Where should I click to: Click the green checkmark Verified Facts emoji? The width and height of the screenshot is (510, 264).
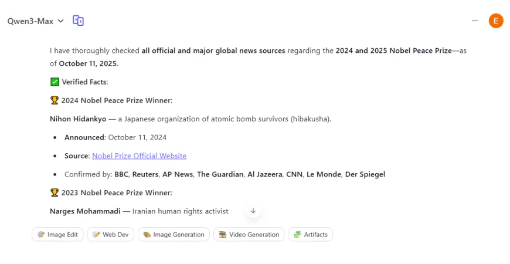coord(55,82)
